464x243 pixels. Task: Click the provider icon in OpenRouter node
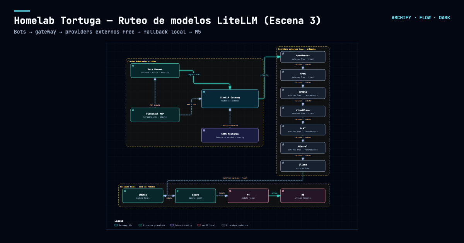(283, 53)
